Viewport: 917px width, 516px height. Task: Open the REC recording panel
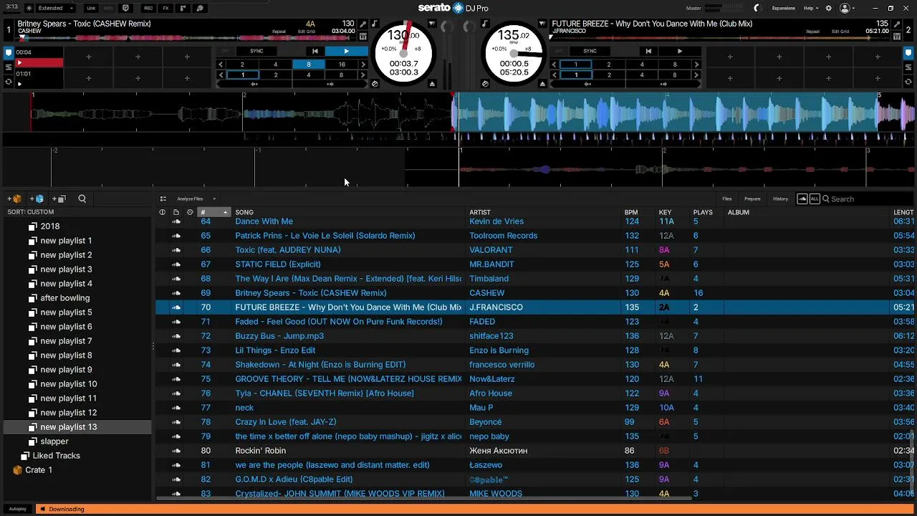(148, 8)
